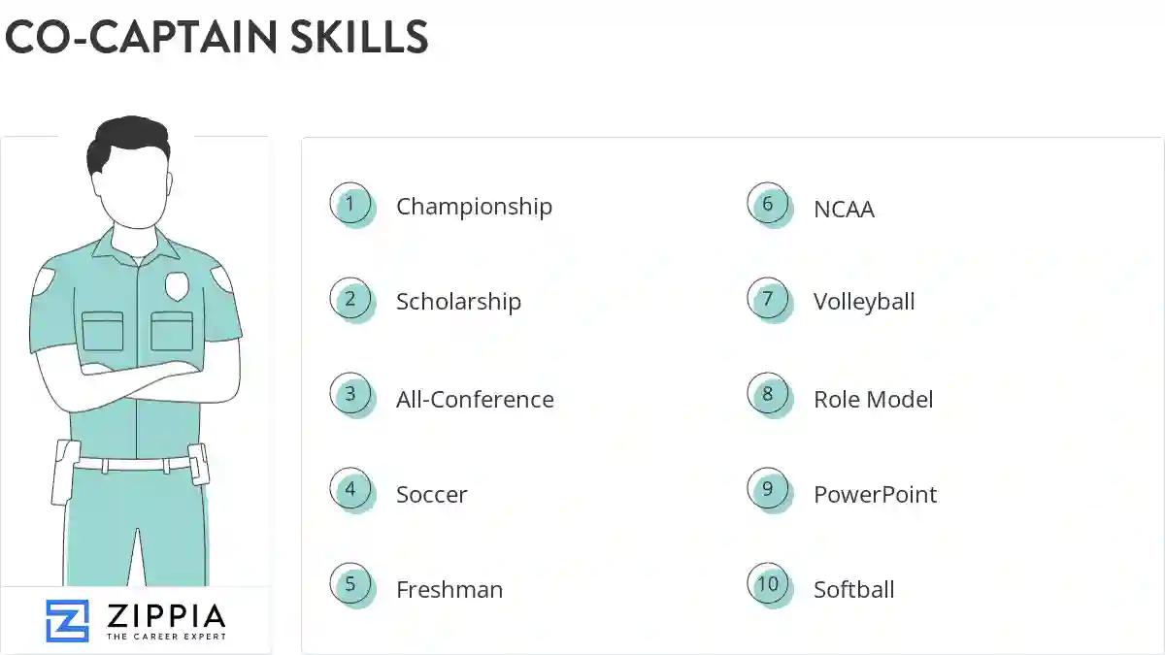Choose the Softball skill entry
Viewport: 1165px width, 655px height.
(x=853, y=589)
